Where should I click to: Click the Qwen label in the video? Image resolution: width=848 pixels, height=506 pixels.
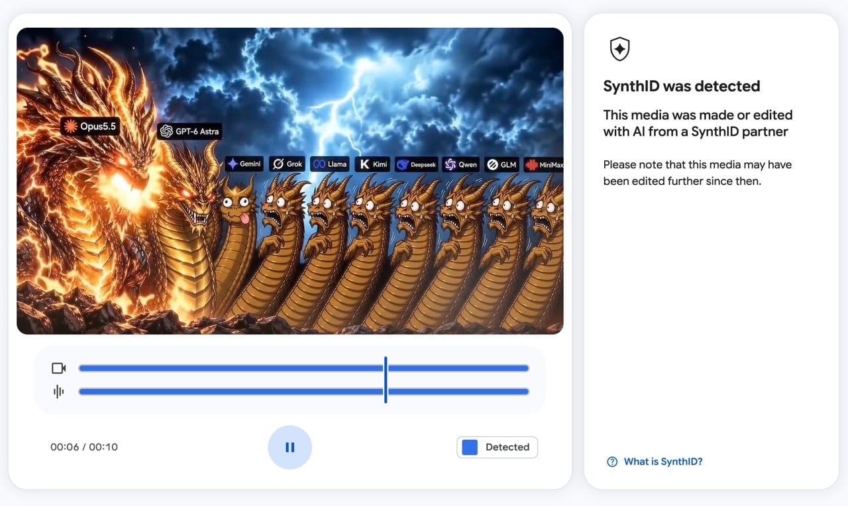point(461,164)
